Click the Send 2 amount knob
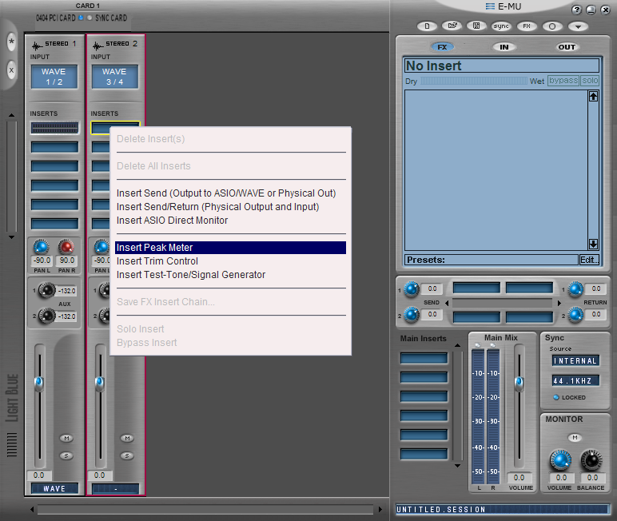 click(412, 315)
